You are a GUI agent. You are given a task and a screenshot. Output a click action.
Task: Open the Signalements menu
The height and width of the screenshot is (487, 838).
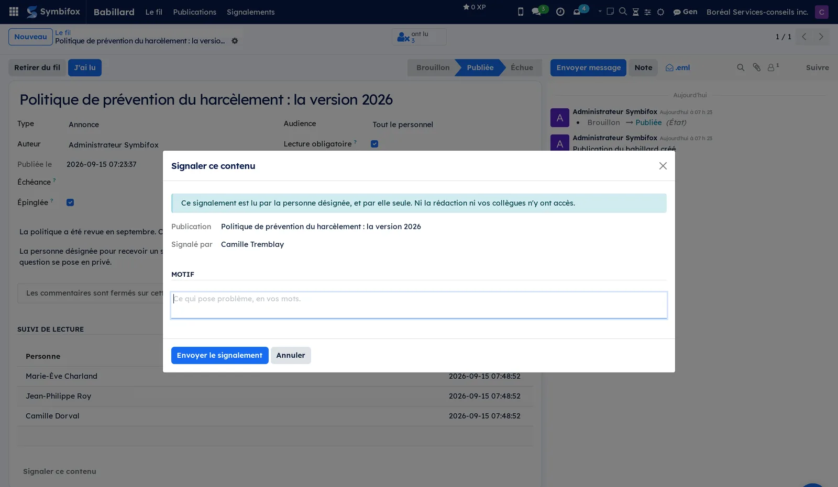250,12
